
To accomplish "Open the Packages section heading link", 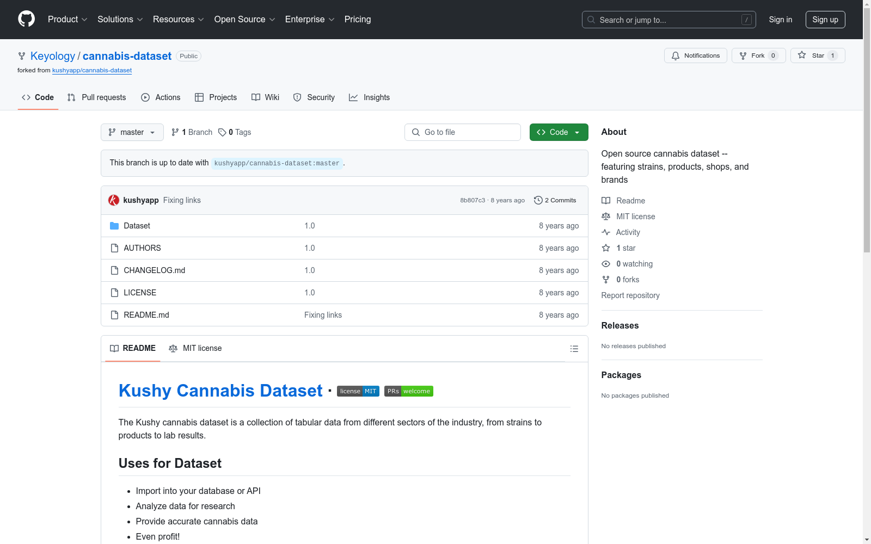I will (x=621, y=375).
